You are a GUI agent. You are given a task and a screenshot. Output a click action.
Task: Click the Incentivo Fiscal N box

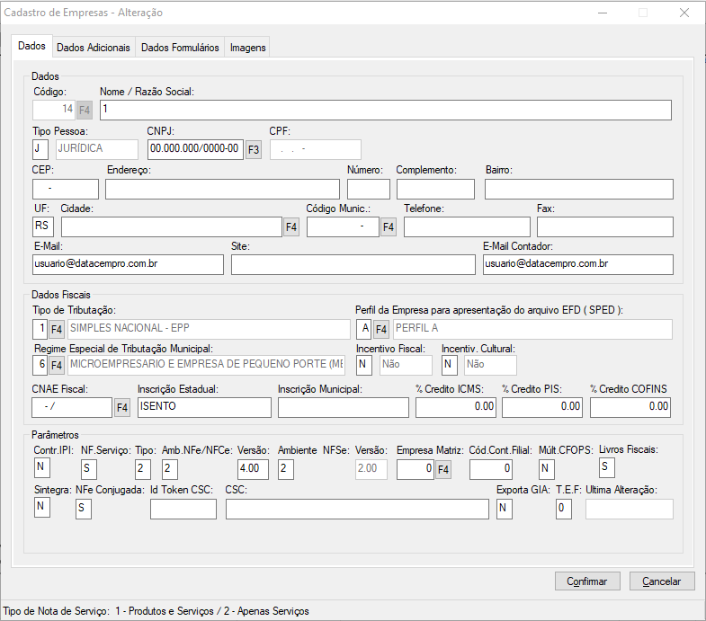[x=364, y=365]
